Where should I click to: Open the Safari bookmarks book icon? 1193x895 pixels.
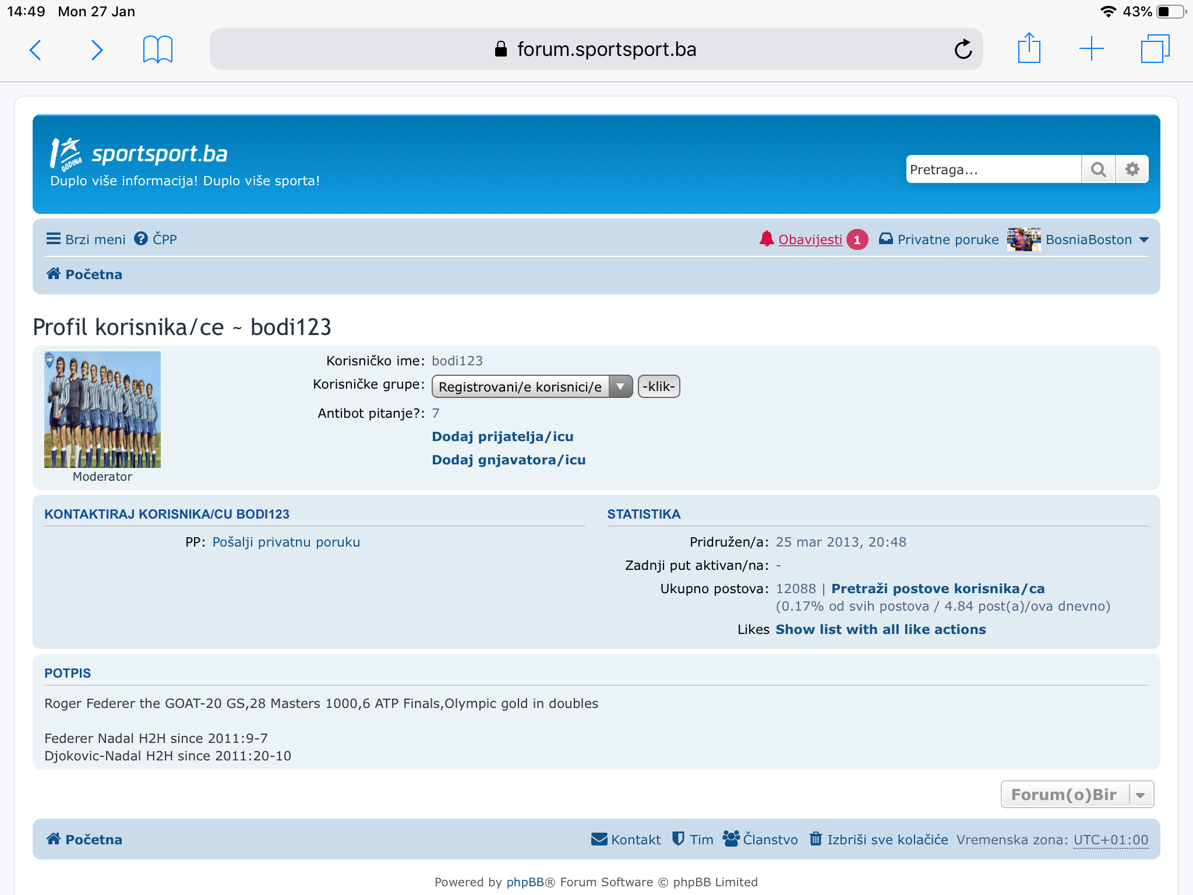click(157, 50)
